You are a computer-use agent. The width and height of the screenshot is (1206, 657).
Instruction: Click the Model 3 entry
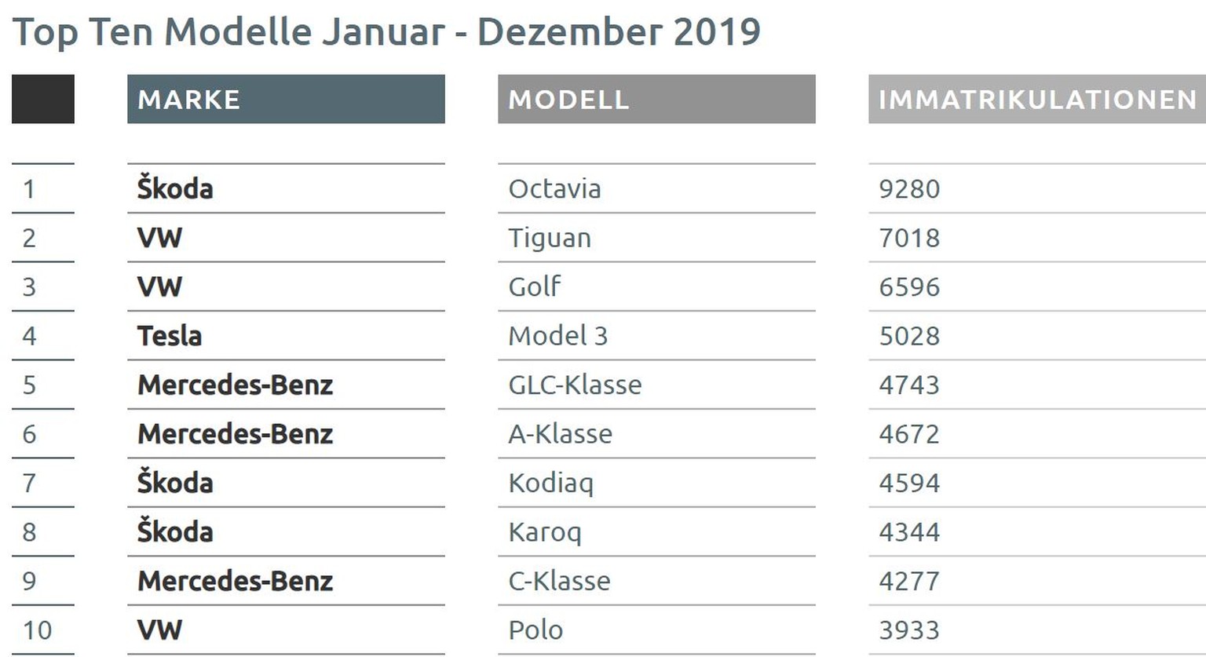[557, 336]
